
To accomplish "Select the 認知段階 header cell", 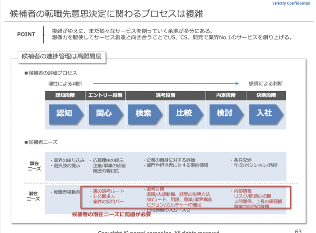I will [x=65, y=95].
